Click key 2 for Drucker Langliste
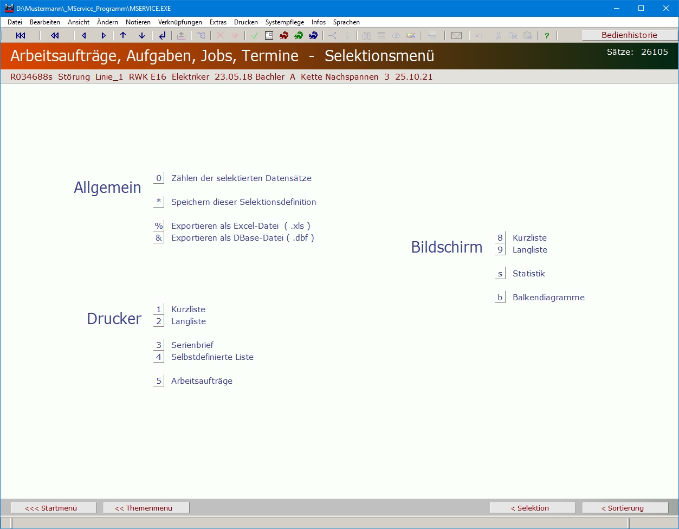 (159, 321)
